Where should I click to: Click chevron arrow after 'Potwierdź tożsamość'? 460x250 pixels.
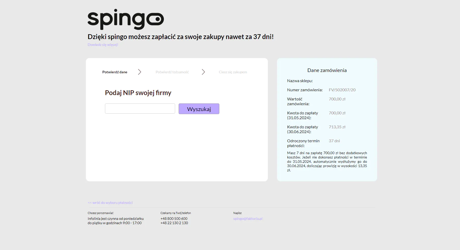203,72
